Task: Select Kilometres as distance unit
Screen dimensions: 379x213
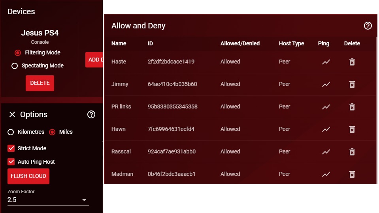Action: [11, 132]
